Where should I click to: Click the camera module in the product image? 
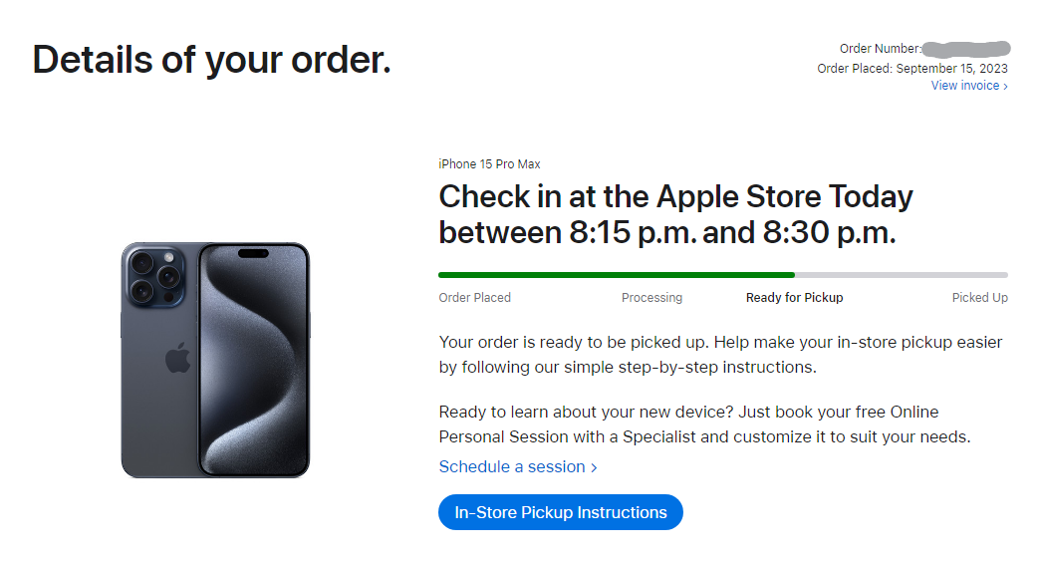[154, 276]
